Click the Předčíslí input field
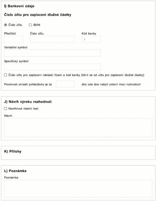The image size is (156, 201). (14, 39)
